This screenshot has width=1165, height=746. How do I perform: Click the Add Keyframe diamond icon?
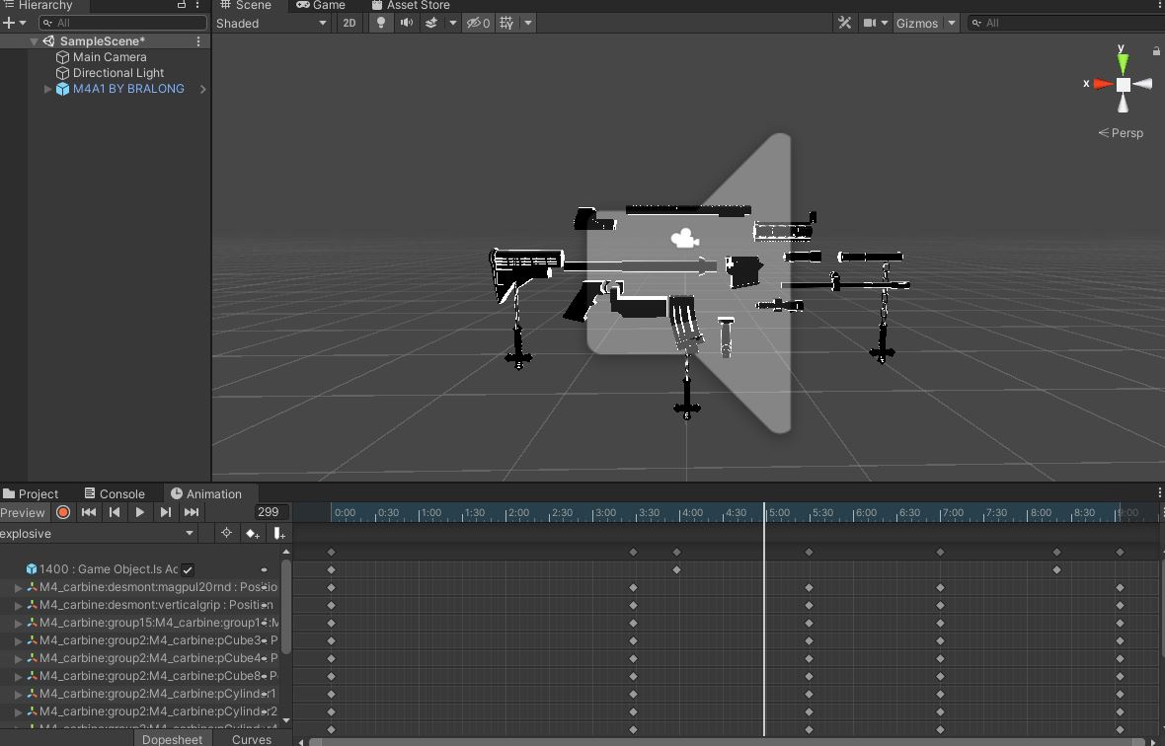(253, 534)
